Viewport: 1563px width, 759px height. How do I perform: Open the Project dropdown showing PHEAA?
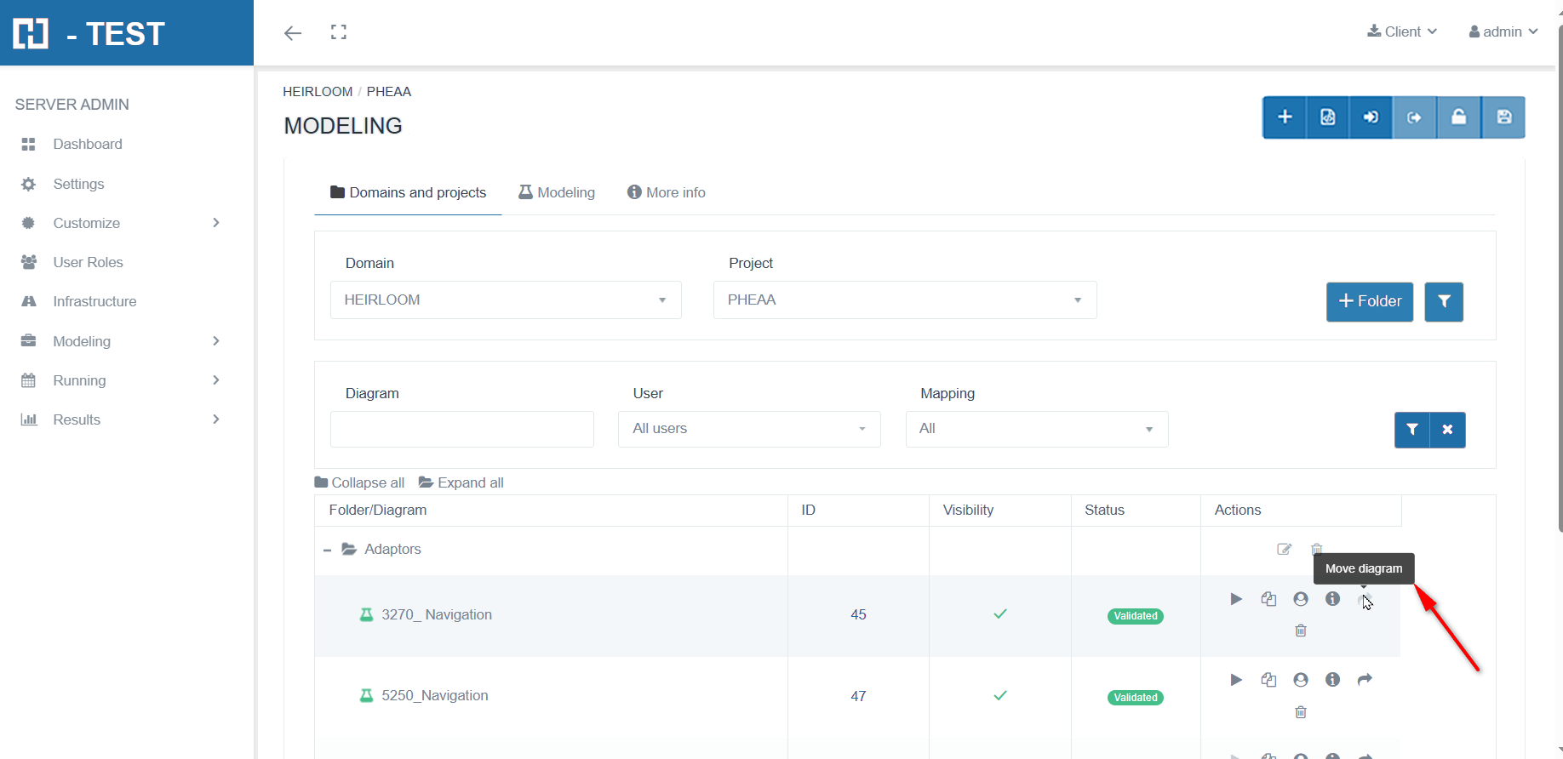tap(904, 300)
